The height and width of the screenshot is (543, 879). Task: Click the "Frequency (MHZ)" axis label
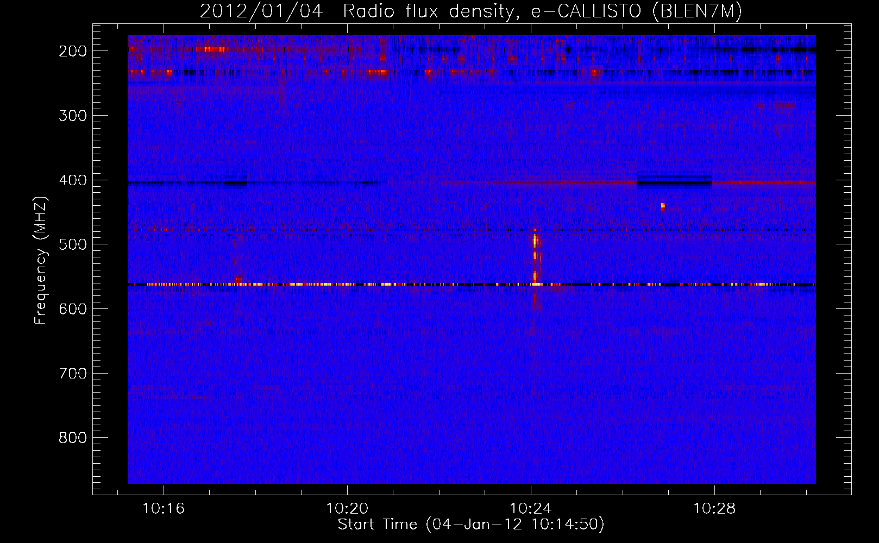click(x=41, y=260)
